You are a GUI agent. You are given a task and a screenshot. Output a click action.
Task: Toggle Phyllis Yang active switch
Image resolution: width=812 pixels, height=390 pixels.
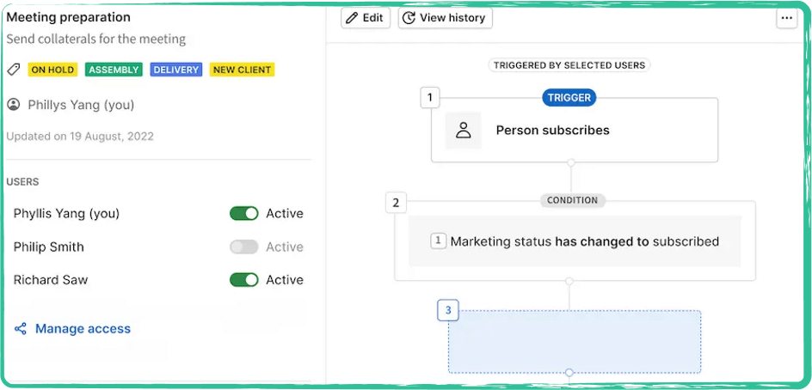pyautogui.click(x=244, y=214)
